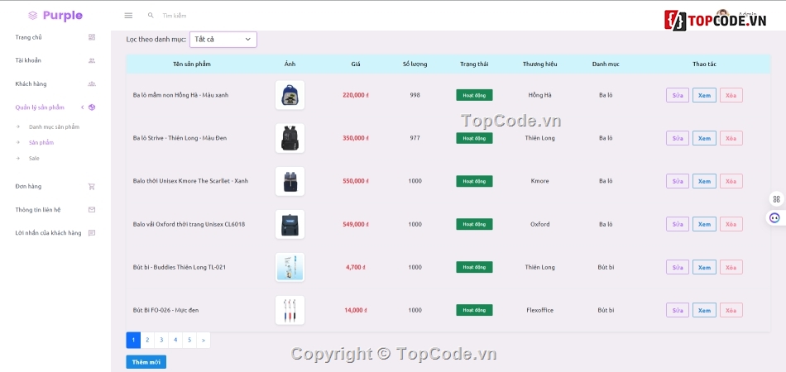Image resolution: width=786 pixels, height=372 pixels.
Task: Click Sửa for Ba lô Strive Thiên Long
Action: pos(678,138)
